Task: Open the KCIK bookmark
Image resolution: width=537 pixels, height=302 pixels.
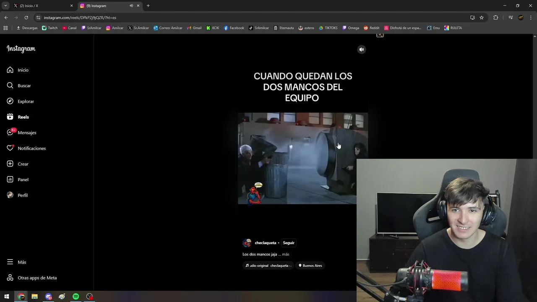Action: point(213,28)
